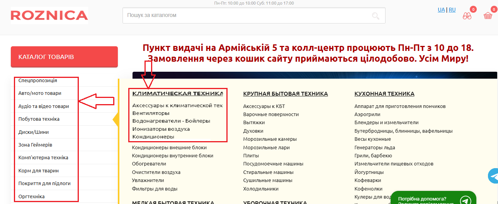Open the compare products binoculars icon
498x204 pixels.
(x=467, y=16)
